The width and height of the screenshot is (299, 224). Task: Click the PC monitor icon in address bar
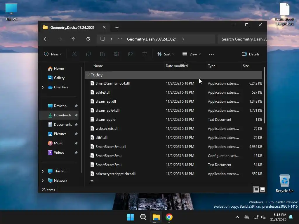[x=103, y=39]
